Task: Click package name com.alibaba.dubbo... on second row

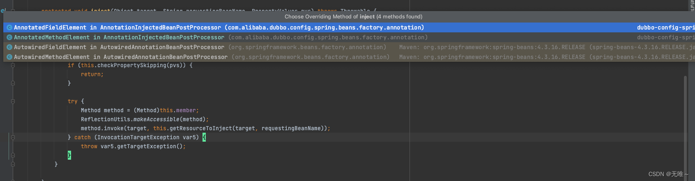Action: coord(328,37)
